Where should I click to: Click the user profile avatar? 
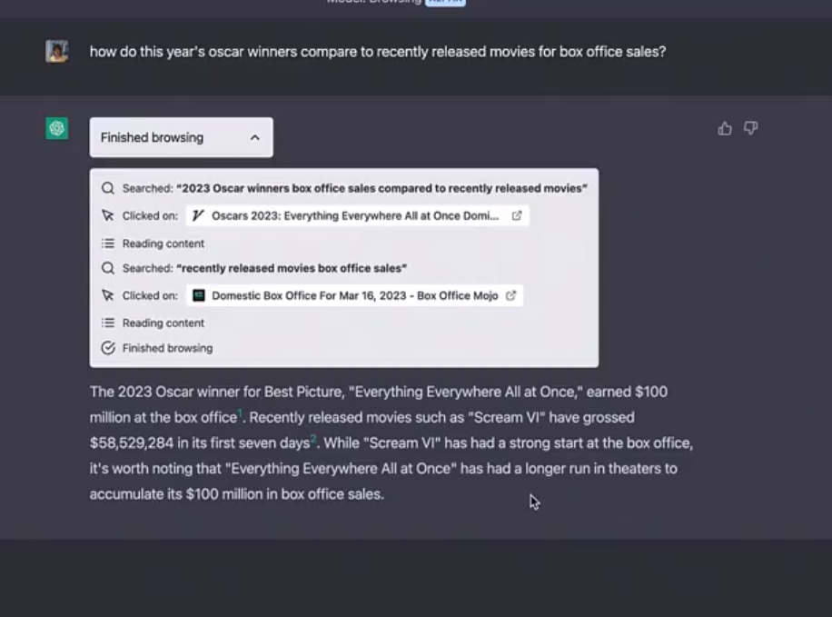click(57, 52)
